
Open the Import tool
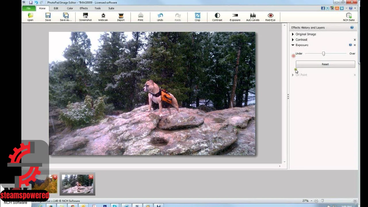click(121, 17)
